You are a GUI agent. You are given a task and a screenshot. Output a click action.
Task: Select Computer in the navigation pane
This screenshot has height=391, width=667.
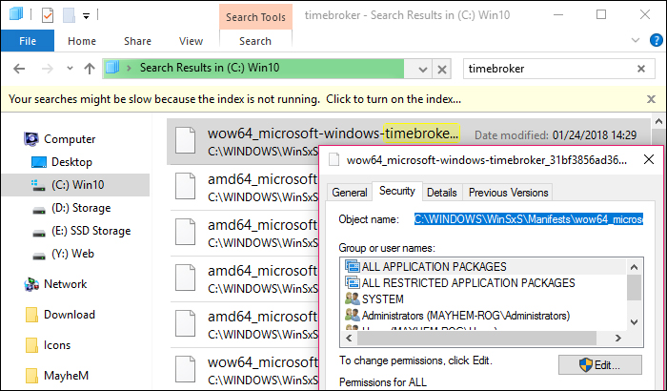click(70, 139)
